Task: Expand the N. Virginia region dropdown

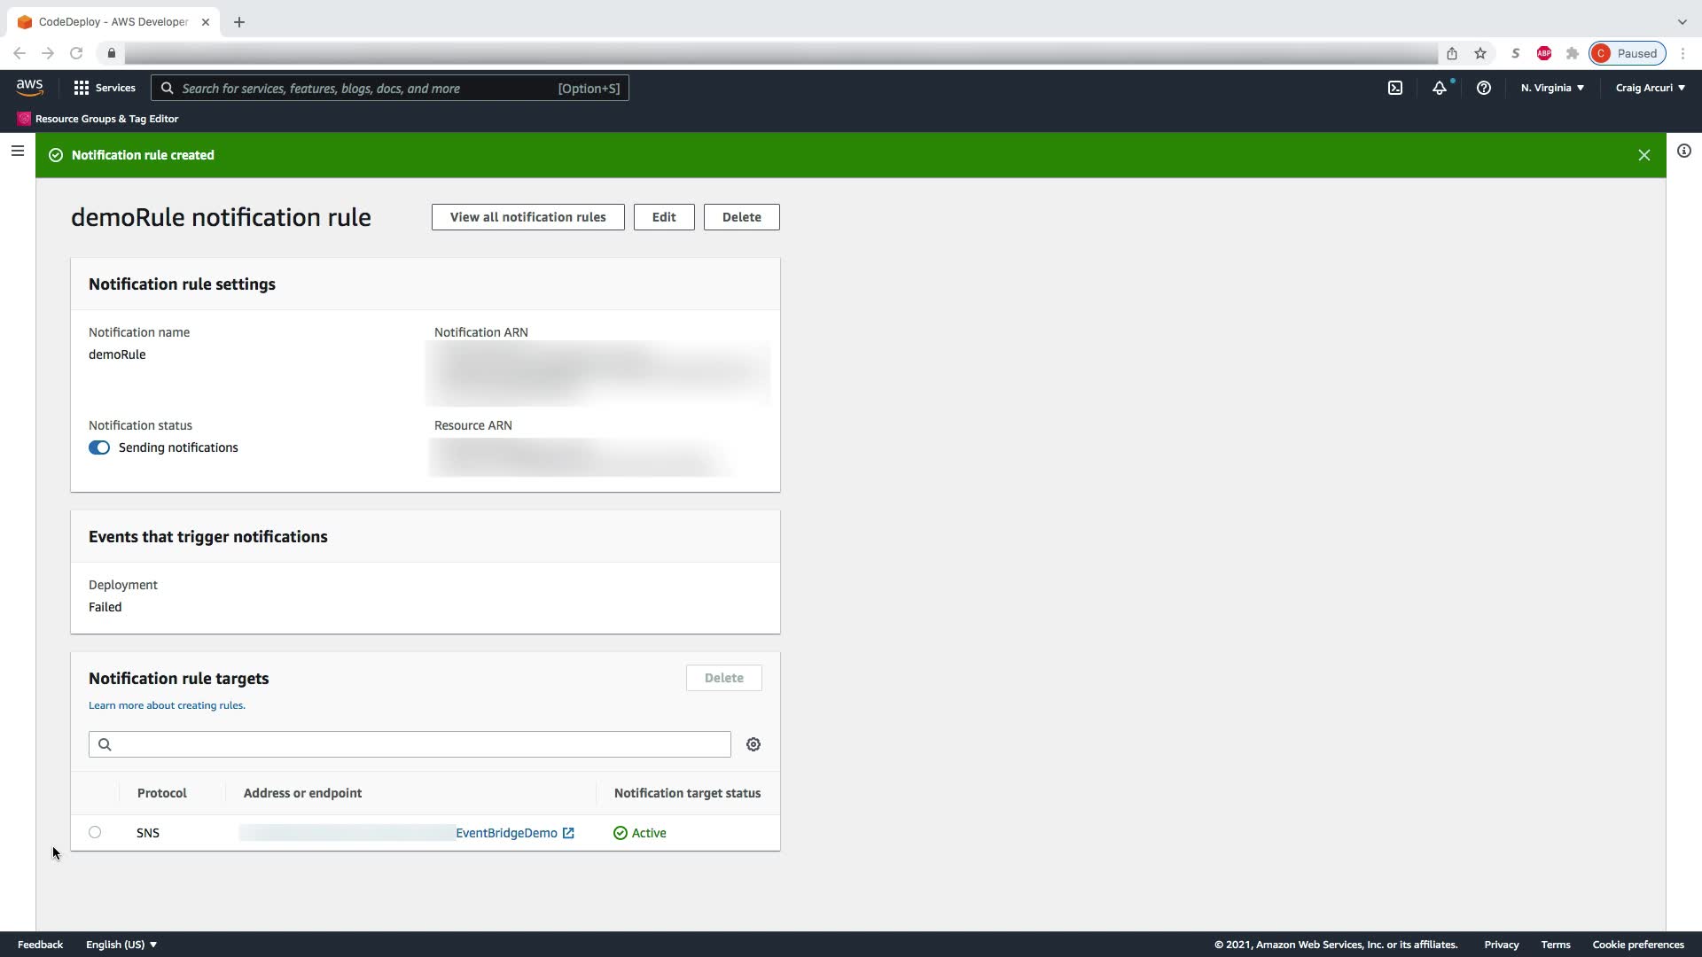Action: pyautogui.click(x=1552, y=88)
